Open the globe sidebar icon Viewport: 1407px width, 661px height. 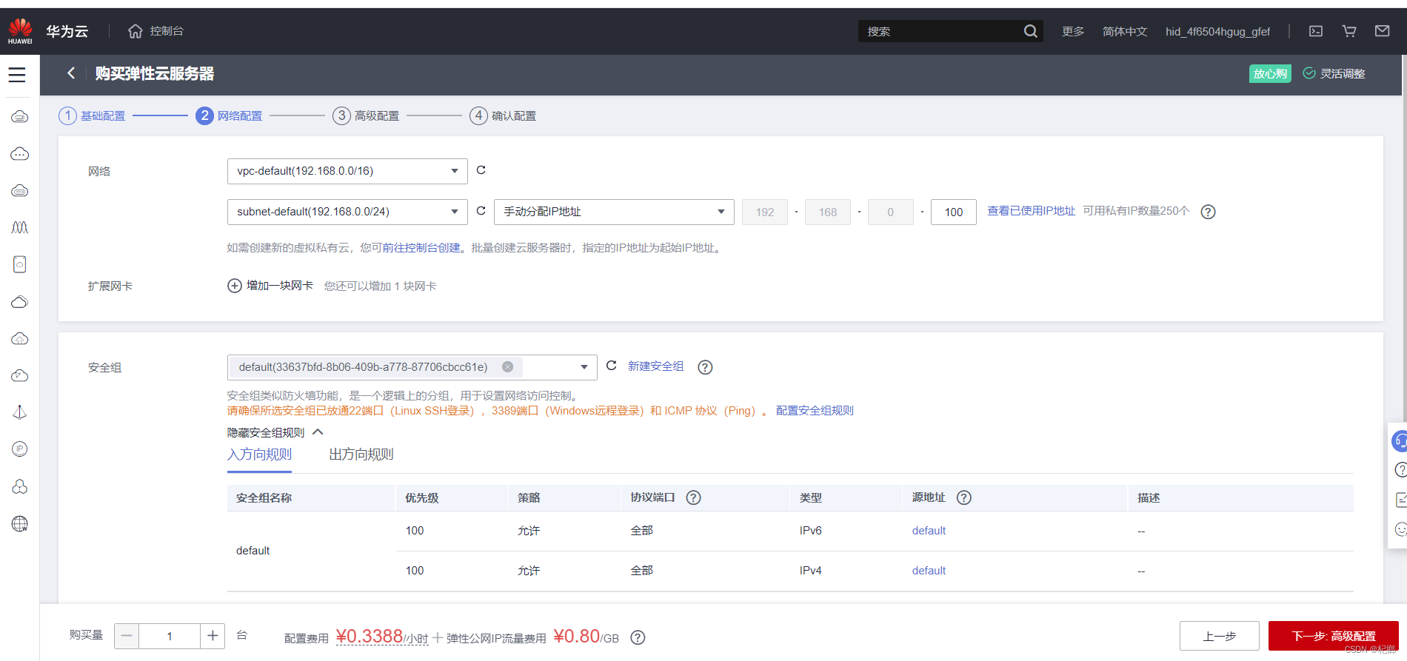20,524
